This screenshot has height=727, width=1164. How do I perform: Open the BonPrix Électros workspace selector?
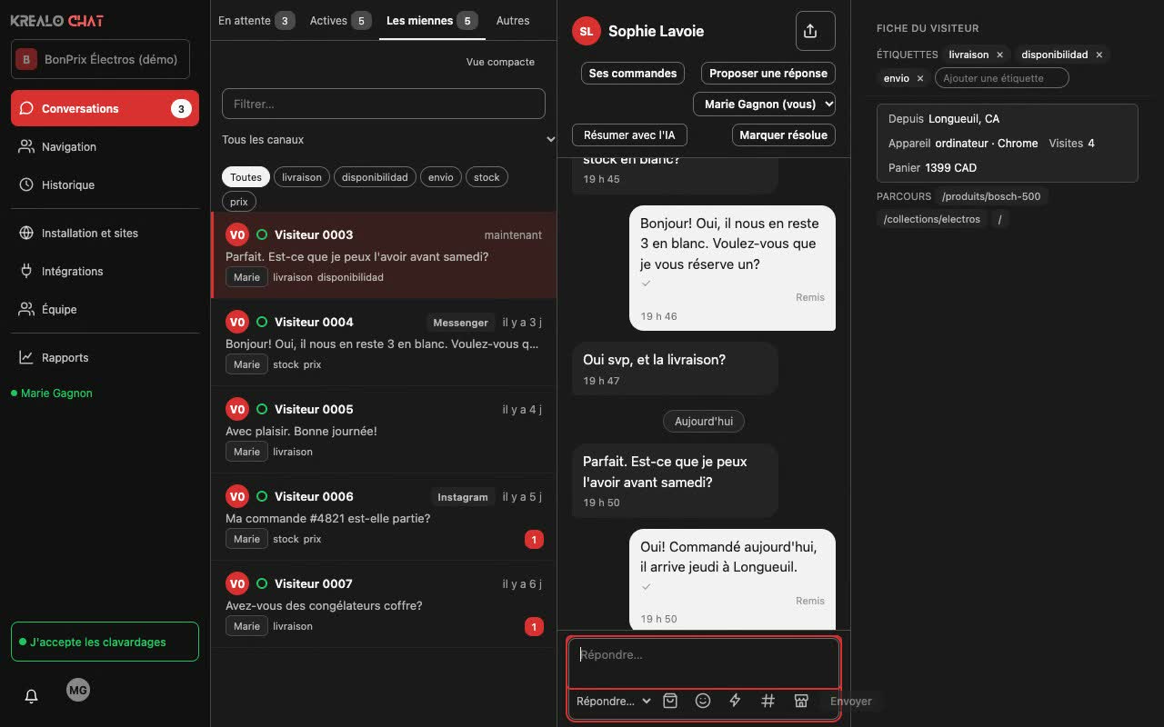pyautogui.click(x=100, y=60)
